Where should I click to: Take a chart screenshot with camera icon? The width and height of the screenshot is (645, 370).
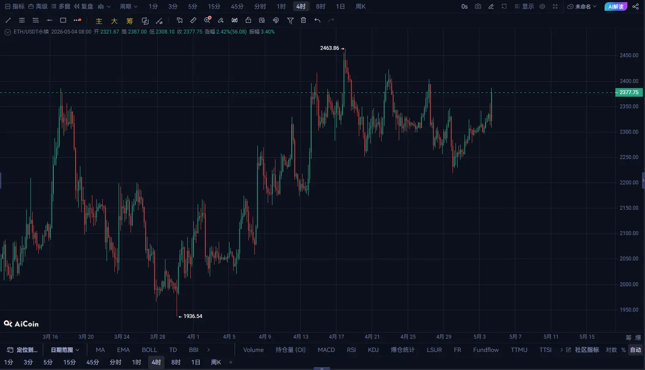tap(478, 6)
